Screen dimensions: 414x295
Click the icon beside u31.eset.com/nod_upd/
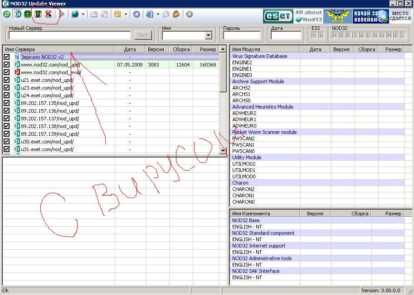(17, 149)
